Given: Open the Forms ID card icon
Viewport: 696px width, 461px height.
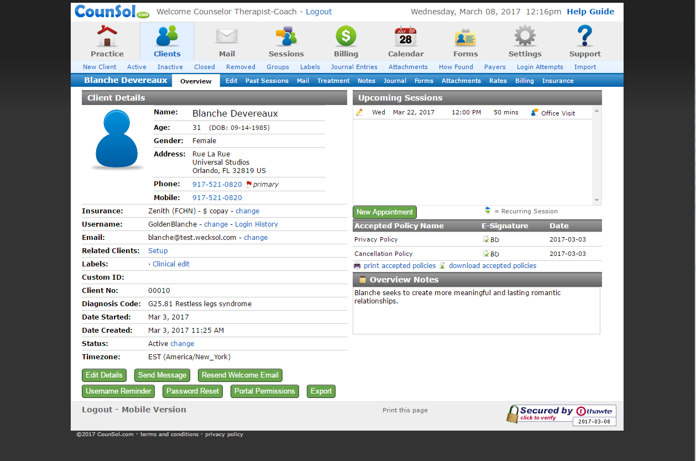Looking at the screenshot, I should (465, 37).
